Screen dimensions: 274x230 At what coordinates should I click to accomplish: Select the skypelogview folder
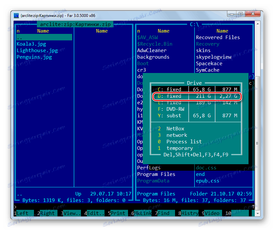(x=214, y=57)
